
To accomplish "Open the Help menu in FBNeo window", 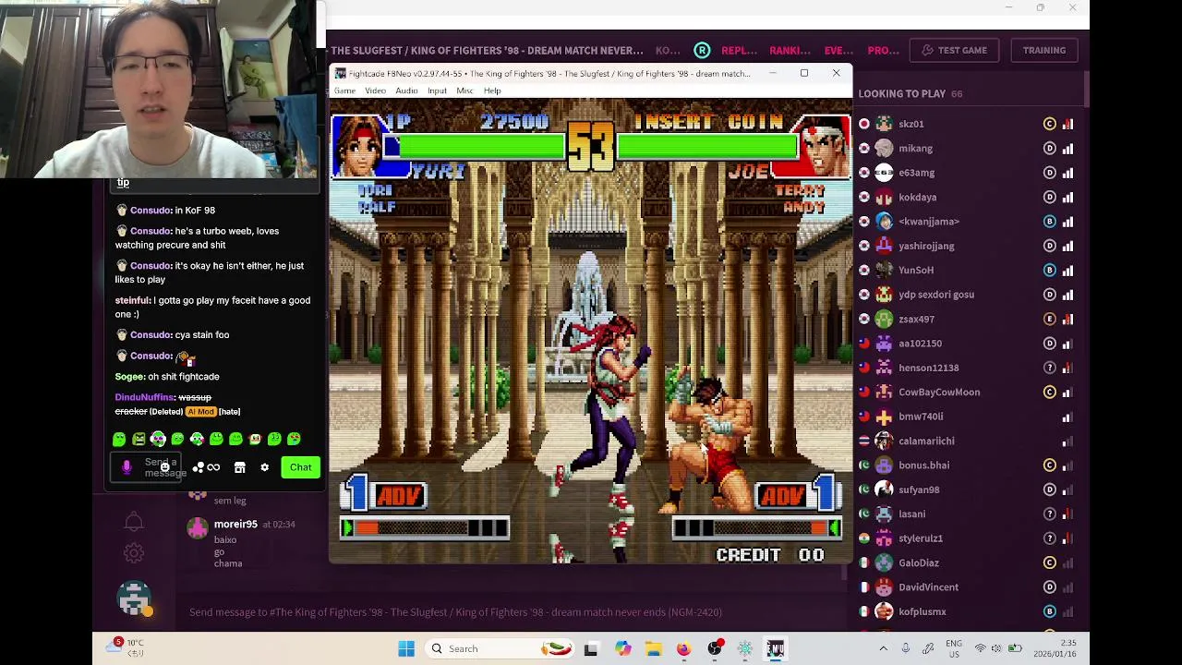I will click(x=492, y=91).
